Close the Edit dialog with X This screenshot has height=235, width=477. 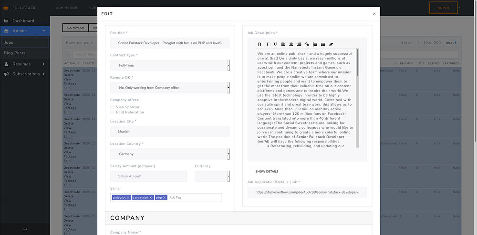click(374, 14)
